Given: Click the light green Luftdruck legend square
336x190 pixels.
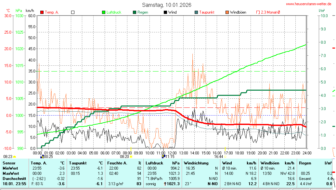Looking at the screenshot, I should click(x=104, y=12).
